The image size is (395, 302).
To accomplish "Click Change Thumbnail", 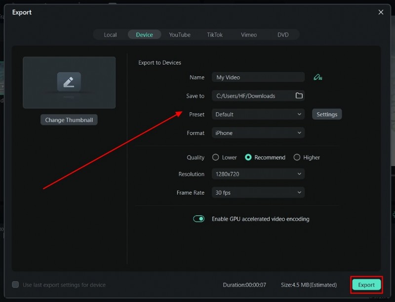I will pos(69,119).
